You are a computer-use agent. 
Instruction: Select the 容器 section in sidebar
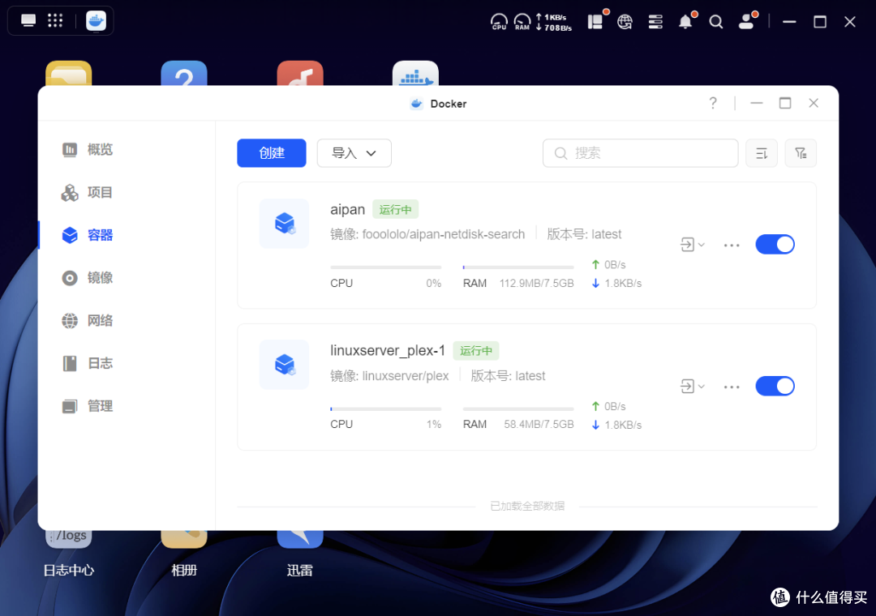pyautogui.click(x=88, y=235)
